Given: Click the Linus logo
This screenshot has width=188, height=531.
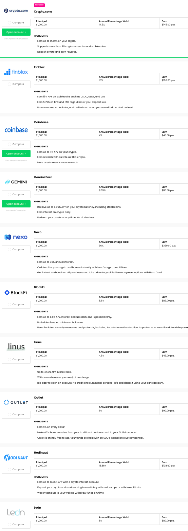Looking at the screenshot, I should [16, 347].
